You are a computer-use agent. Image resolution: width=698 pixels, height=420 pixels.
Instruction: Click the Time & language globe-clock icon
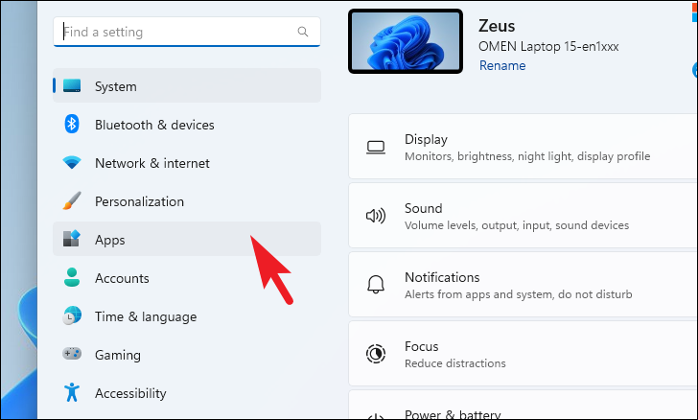pyautogui.click(x=72, y=315)
